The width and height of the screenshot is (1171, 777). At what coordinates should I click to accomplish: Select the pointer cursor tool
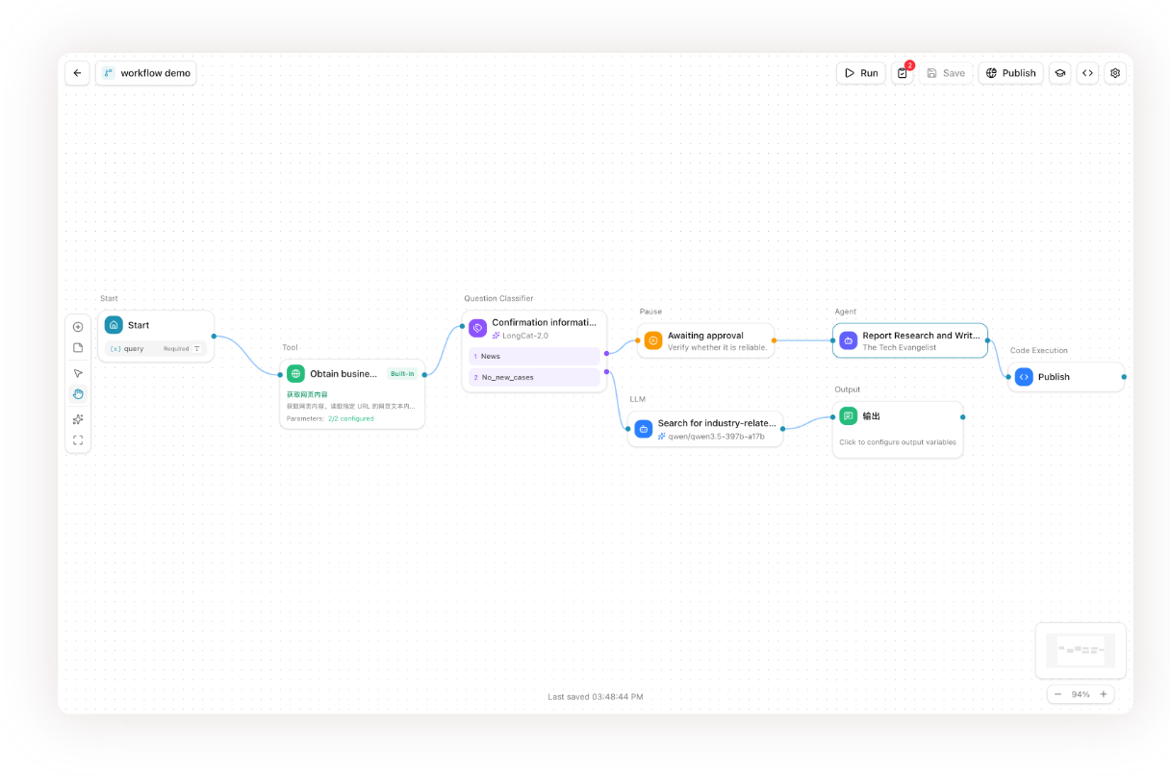(78, 373)
